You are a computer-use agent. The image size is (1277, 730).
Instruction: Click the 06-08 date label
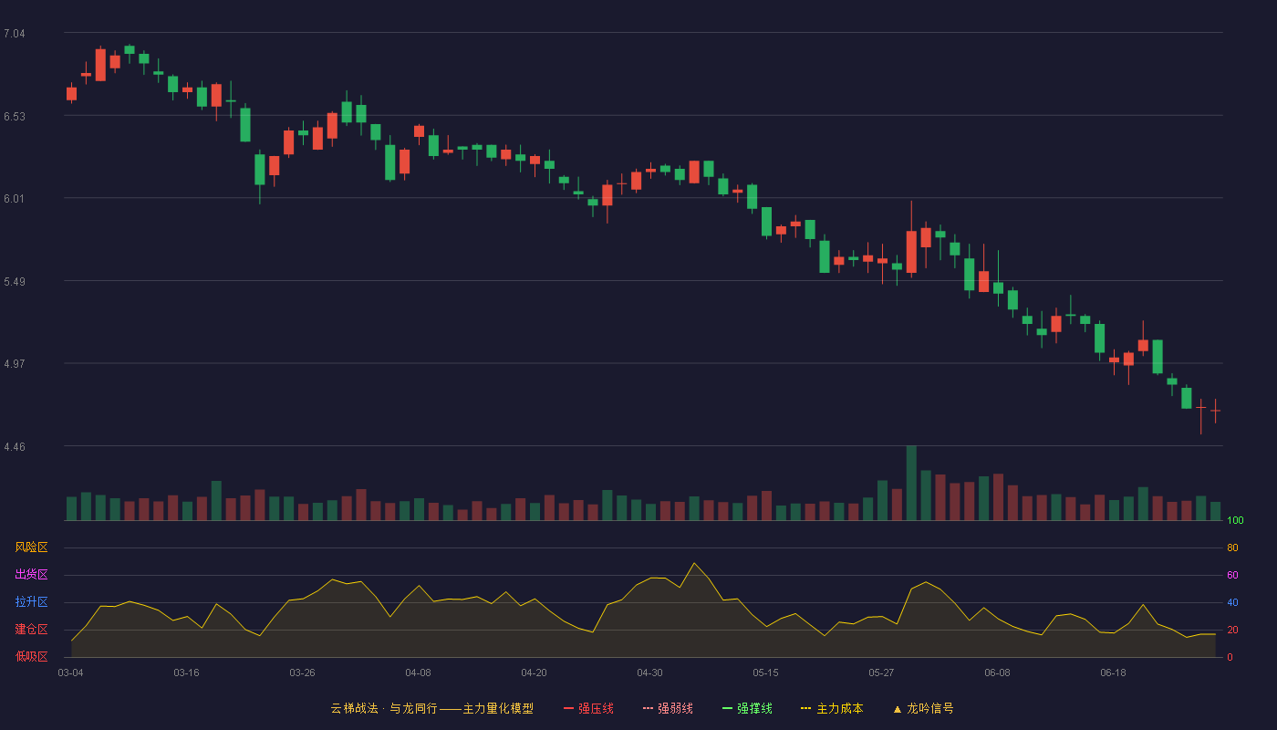pyautogui.click(x=997, y=673)
